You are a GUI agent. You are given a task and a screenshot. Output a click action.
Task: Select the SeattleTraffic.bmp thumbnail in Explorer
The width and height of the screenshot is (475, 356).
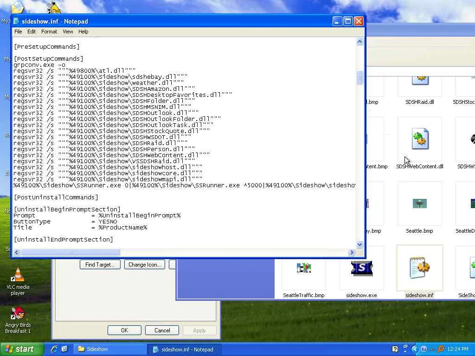pyautogui.click(x=304, y=268)
